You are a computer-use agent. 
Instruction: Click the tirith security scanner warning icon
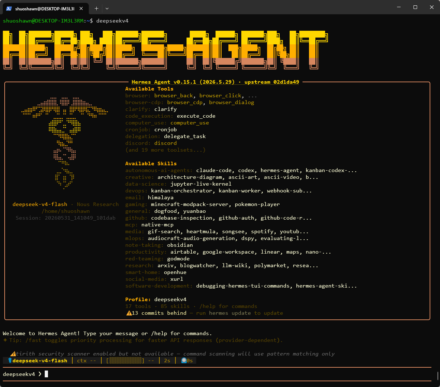13,354
